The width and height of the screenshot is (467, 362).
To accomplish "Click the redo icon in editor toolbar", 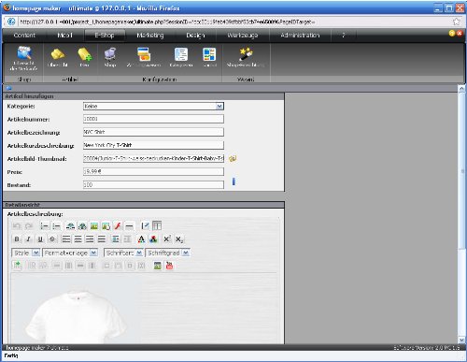I will pyautogui.click(x=29, y=226).
